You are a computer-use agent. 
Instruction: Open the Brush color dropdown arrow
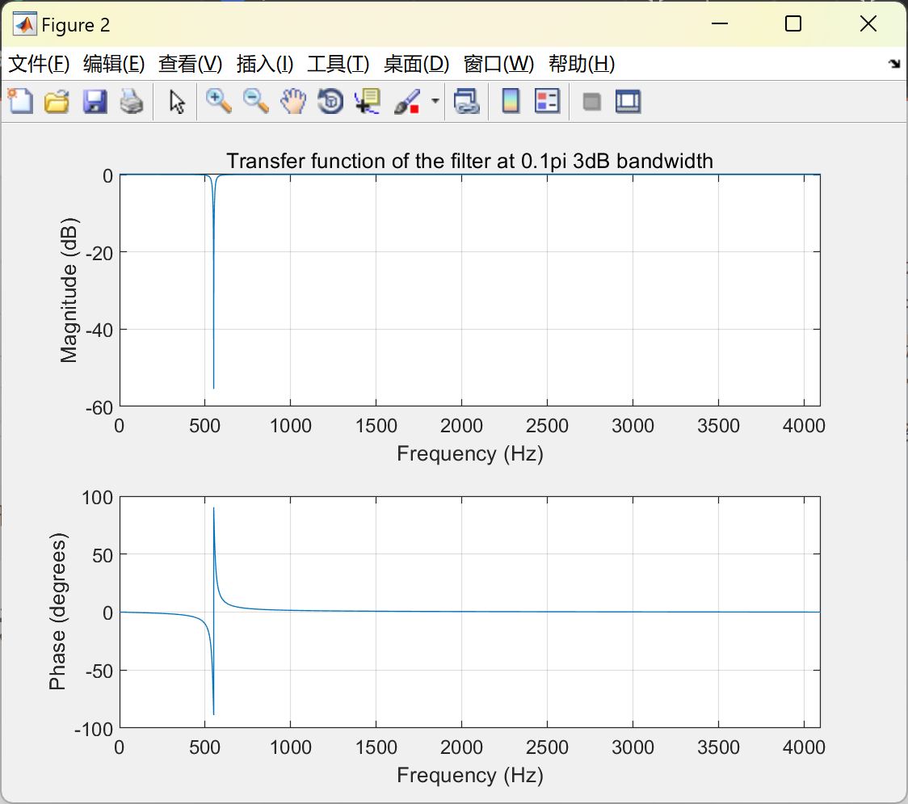(x=435, y=101)
